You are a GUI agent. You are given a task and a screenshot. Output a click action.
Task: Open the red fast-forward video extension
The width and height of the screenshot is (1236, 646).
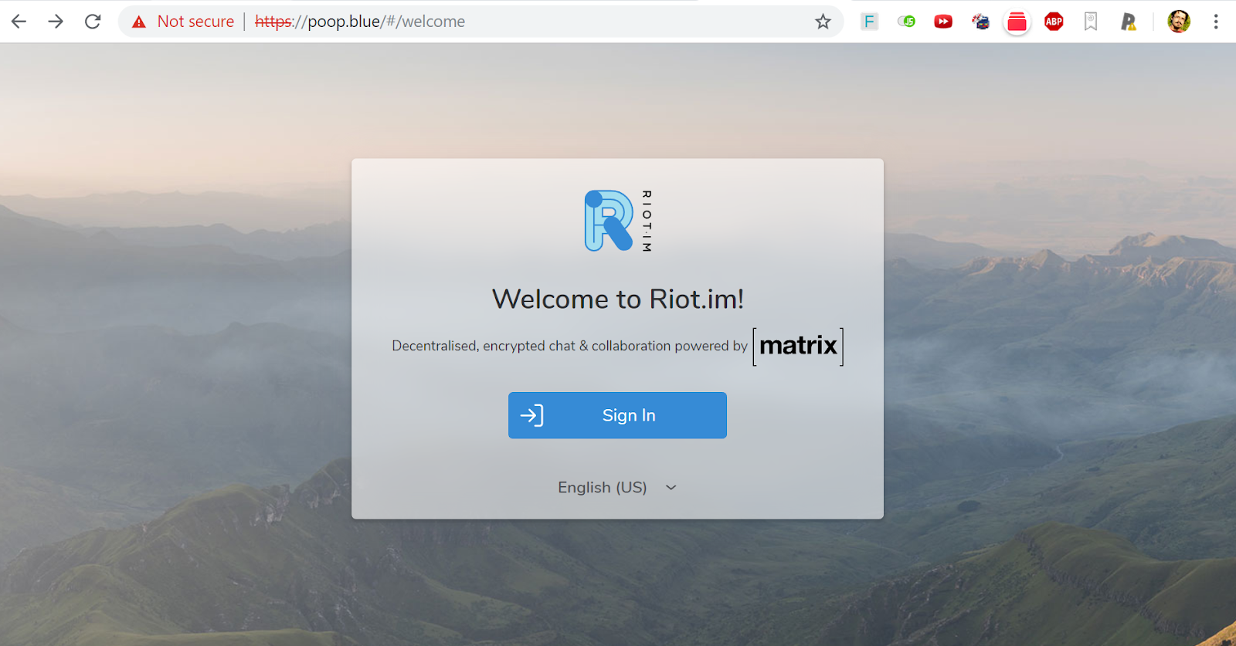[943, 22]
